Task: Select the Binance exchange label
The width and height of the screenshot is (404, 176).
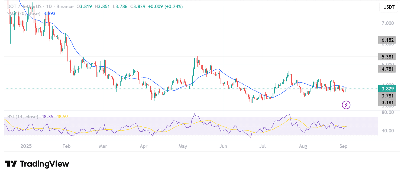Action: click(65, 6)
